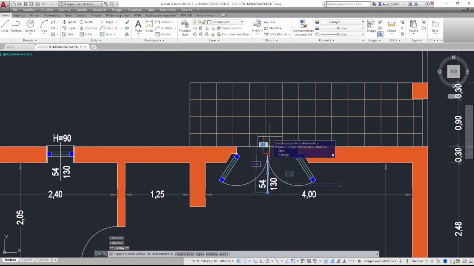This screenshot has width=474, height=266.
Task: Open the Layout1 tab
Action: click(x=27, y=260)
